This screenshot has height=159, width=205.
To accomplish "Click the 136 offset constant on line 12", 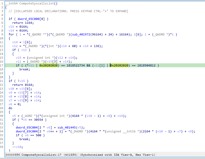I will [96, 46].
